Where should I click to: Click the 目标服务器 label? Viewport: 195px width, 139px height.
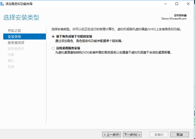180,15
